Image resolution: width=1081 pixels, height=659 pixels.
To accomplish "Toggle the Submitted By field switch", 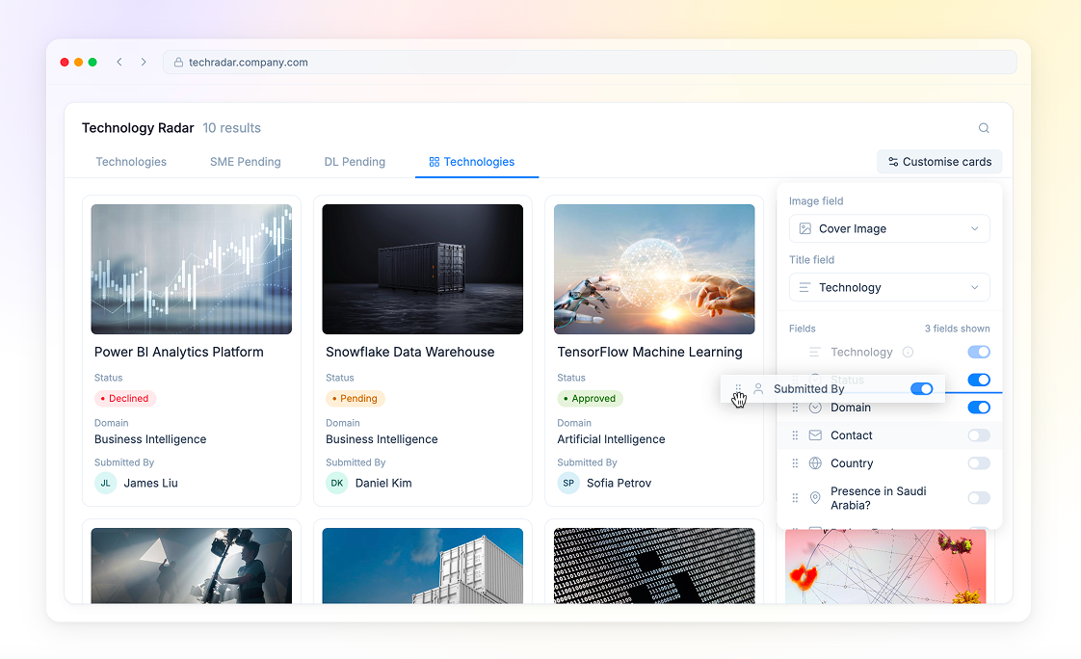I will (x=922, y=389).
